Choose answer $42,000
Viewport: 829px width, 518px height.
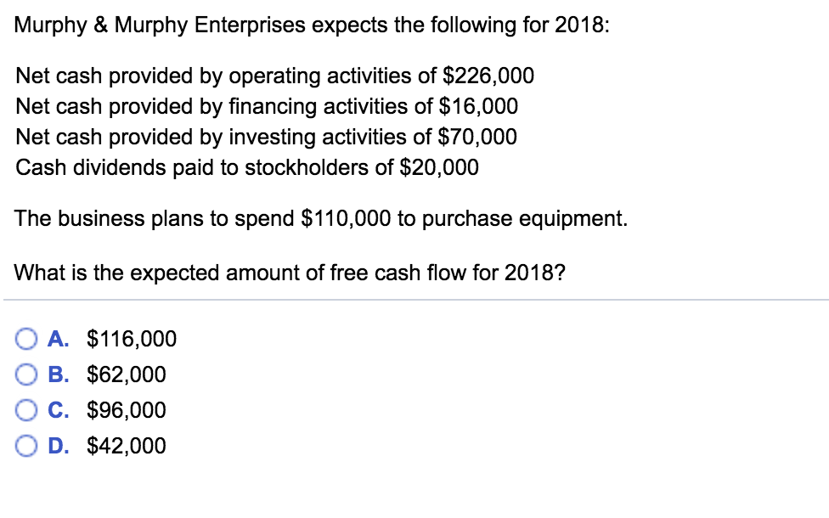point(124,446)
